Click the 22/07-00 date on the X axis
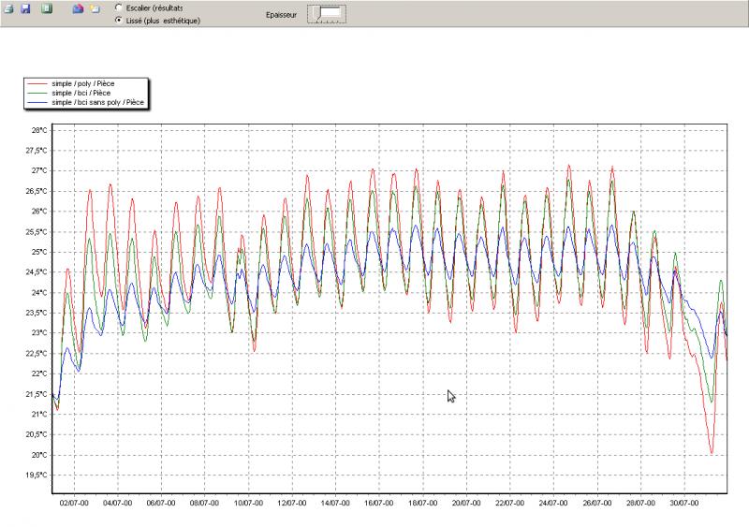Viewport: 749px width, 527px height. point(508,503)
